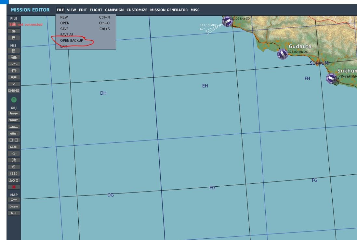Open the MISSION GENERATOR menu
357x240 pixels.
[x=169, y=10]
